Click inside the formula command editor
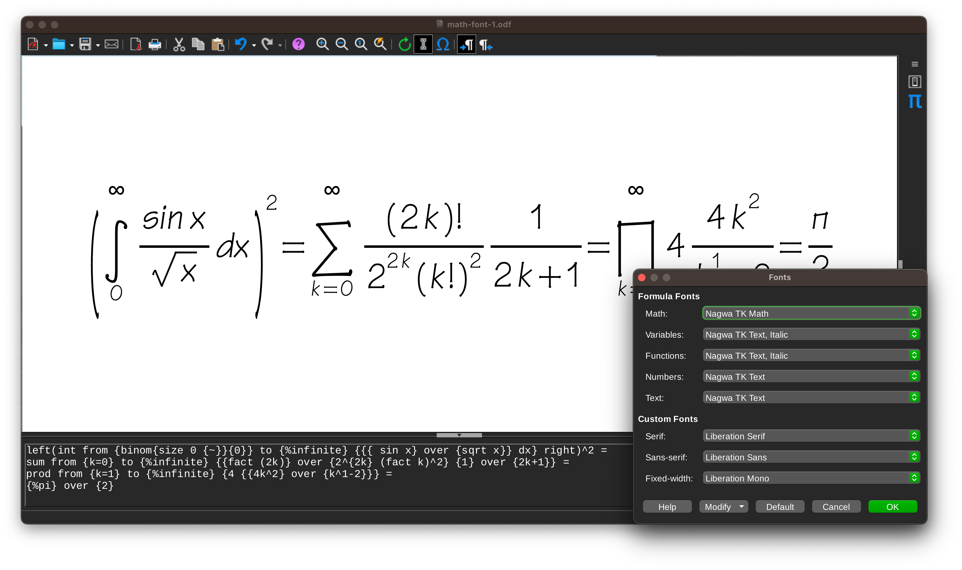 coord(307,495)
